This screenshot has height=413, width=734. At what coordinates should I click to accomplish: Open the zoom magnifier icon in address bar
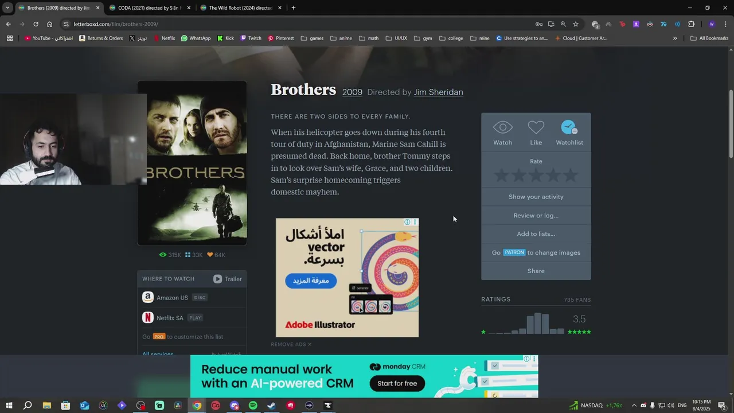[563, 24]
